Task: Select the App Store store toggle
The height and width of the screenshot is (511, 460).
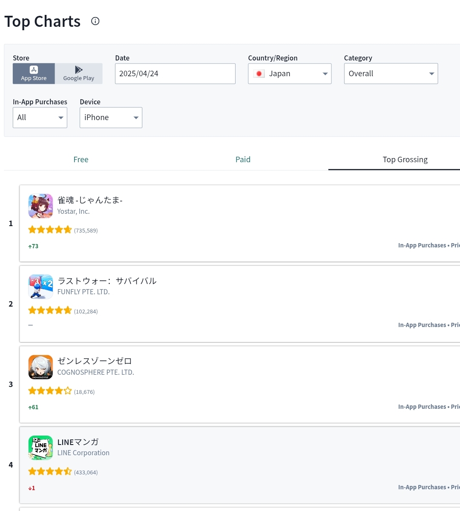Action: click(x=34, y=74)
